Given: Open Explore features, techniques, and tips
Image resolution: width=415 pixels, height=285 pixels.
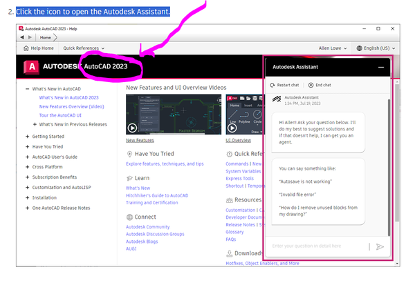Looking at the screenshot, I should 165,164.
